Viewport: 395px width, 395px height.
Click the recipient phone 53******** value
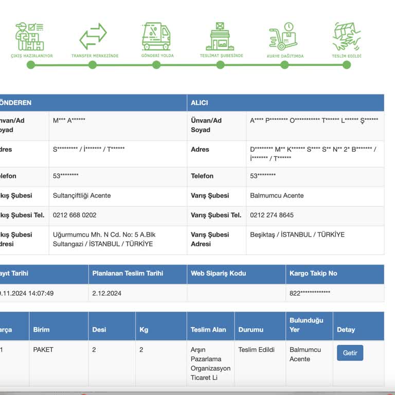coord(263,176)
